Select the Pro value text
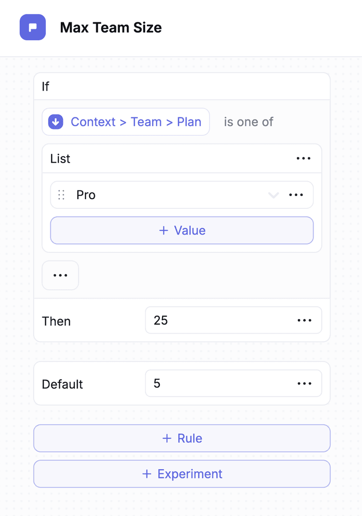This screenshot has width=362, height=516. click(x=86, y=195)
